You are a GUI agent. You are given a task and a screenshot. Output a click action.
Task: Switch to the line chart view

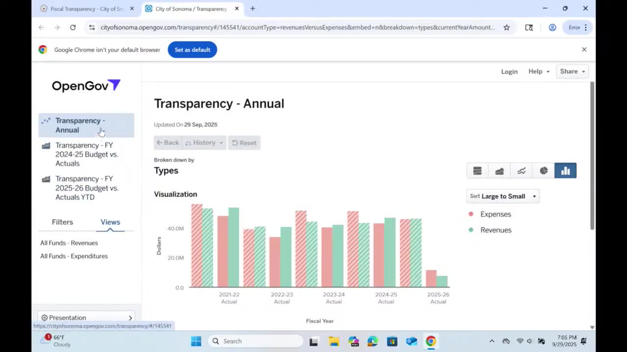click(521, 171)
